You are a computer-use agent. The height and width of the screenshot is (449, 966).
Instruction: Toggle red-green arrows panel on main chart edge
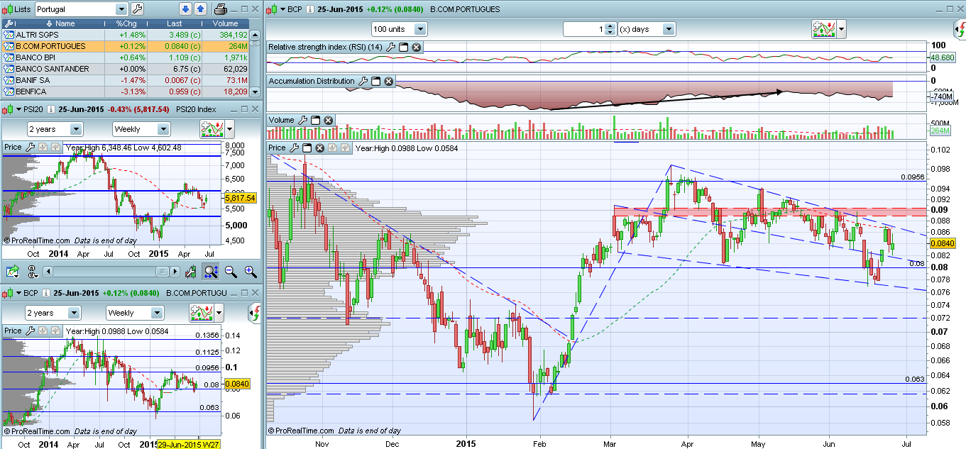[959, 31]
